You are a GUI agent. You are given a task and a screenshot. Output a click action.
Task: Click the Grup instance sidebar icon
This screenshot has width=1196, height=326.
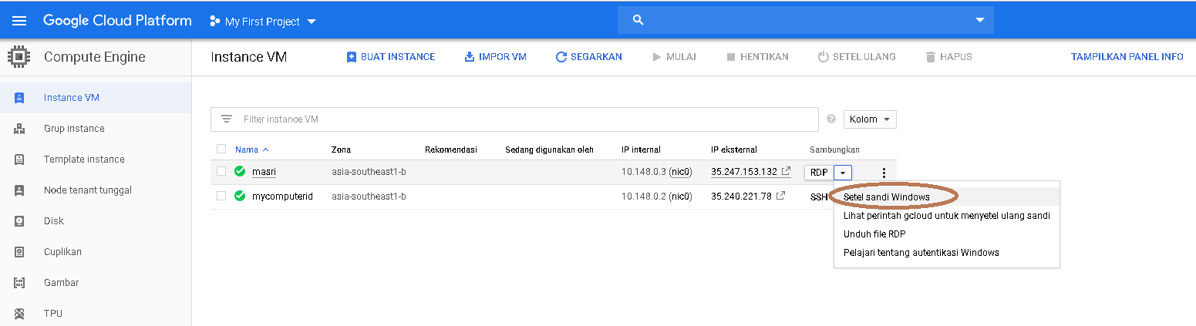pyautogui.click(x=20, y=129)
